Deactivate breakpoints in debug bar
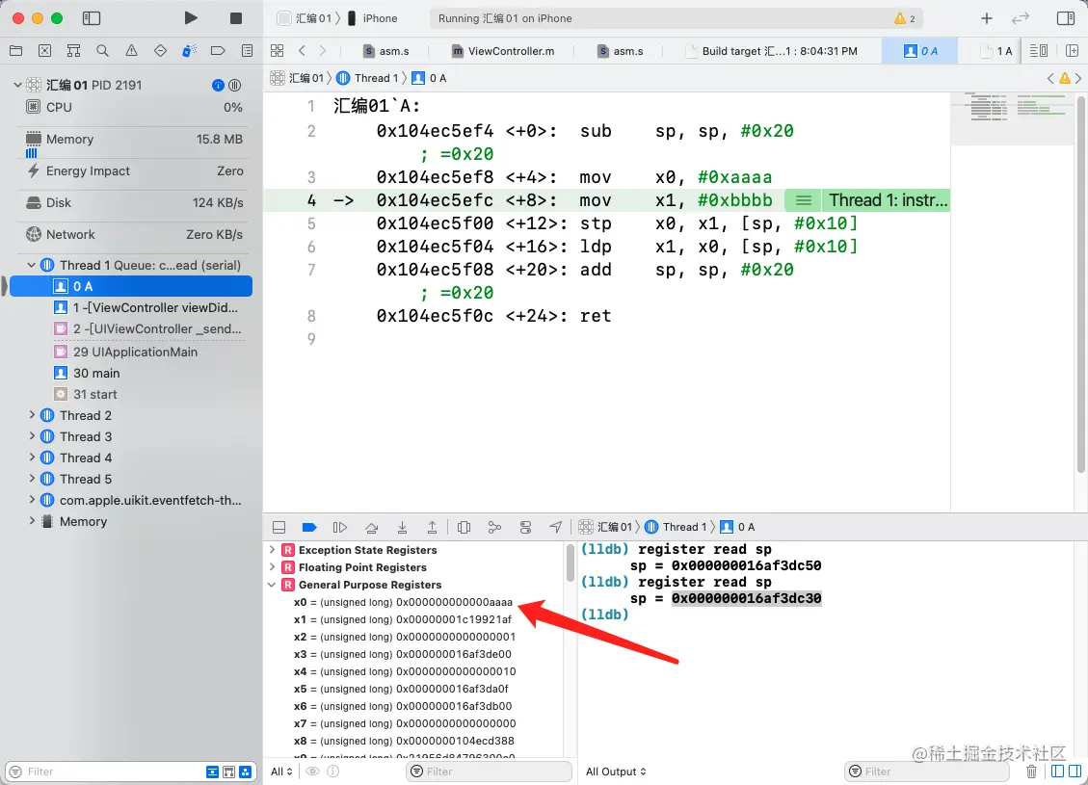This screenshot has height=785, width=1088. (309, 528)
